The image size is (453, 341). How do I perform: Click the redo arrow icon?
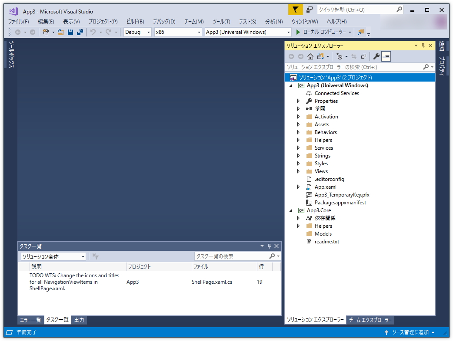coord(108,32)
